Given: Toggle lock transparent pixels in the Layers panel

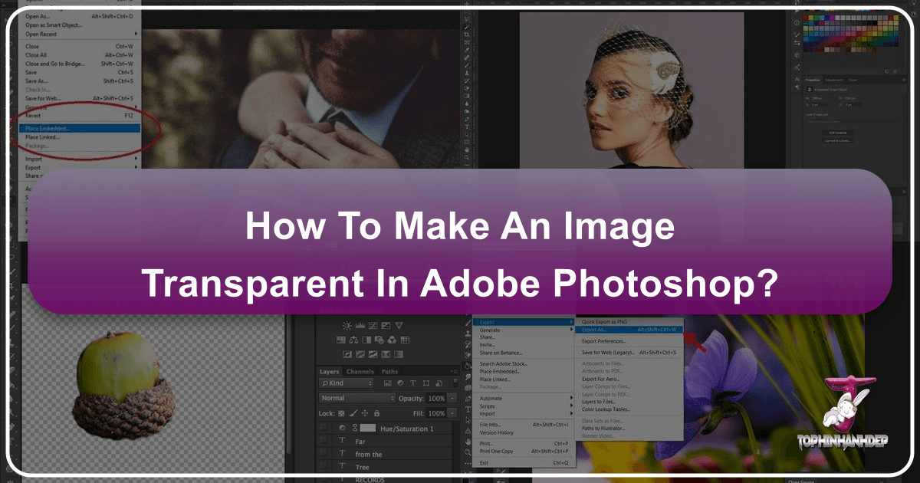Looking at the screenshot, I should click(x=340, y=413).
